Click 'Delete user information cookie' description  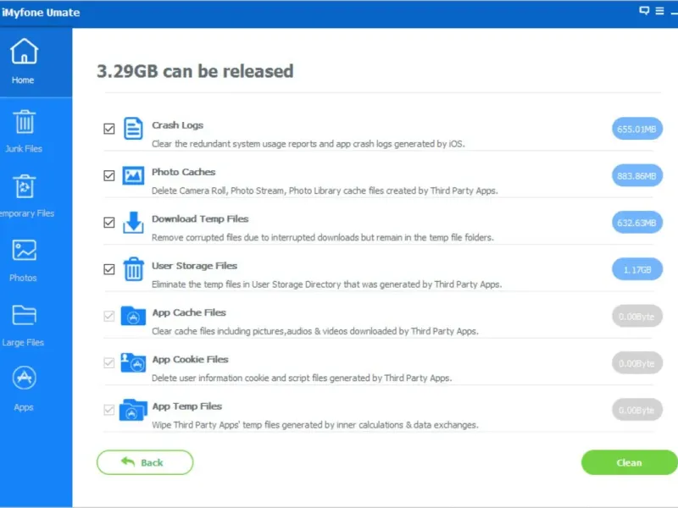coord(302,378)
